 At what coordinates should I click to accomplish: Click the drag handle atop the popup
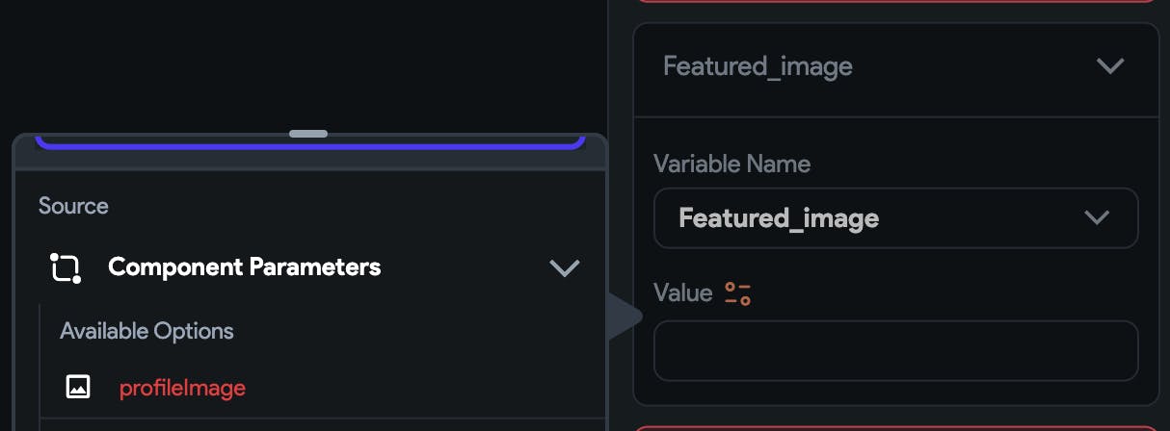point(308,134)
